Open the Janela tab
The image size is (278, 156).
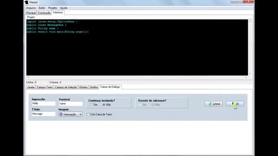[x=31, y=87]
